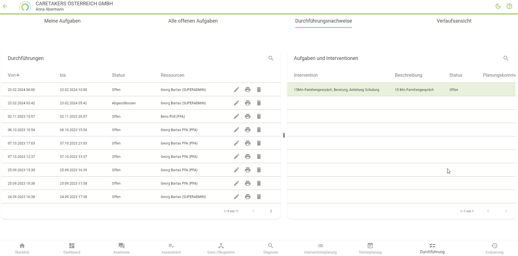Toggle dark mode moon icon
The height and width of the screenshot is (256, 518).
coord(498,6)
